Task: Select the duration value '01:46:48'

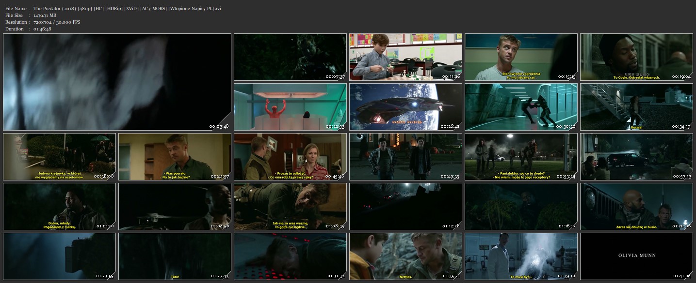Action: (x=42, y=29)
